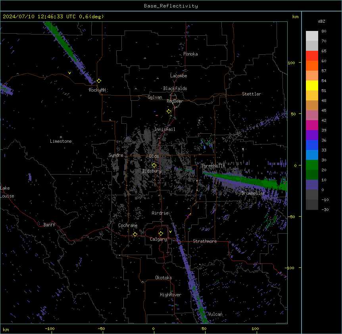Click the -30 value on the dBZ scale

(x=325, y=210)
